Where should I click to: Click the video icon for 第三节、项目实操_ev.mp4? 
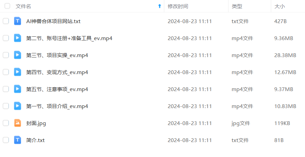tap(17, 55)
